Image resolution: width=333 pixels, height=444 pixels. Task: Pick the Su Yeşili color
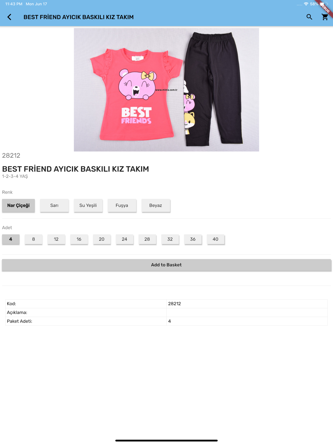click(x=88, y=205)
